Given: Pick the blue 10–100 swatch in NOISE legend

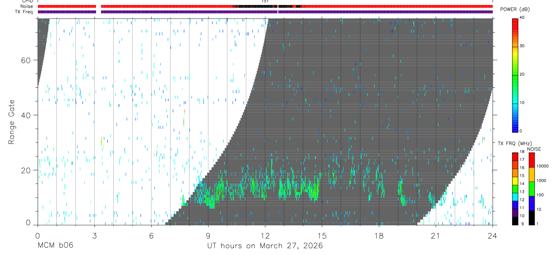Looking at the screenshot, I should 531,203.
